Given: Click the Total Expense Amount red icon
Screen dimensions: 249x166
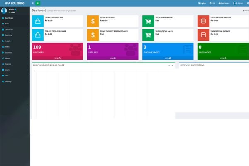Looking at the screenshot, I should pos(203,21).
